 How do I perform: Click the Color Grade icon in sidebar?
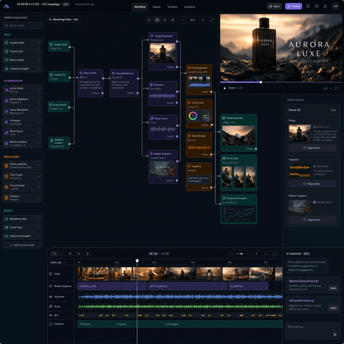point(7,176)
